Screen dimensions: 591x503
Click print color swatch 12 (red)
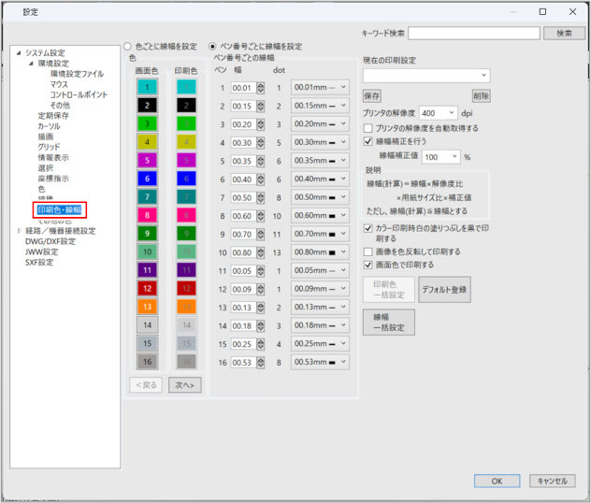coord(188,288)
